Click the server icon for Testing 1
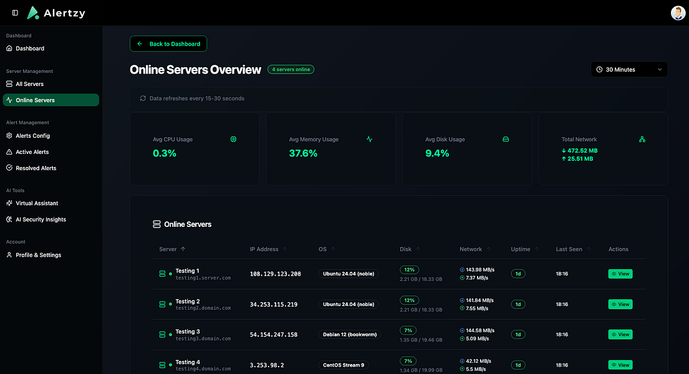Viewport: 689px width, 374px height. 162,274
